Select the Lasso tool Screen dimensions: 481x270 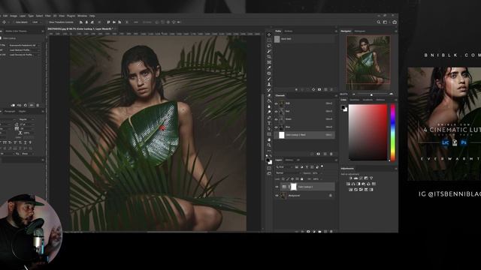point(269,45)
